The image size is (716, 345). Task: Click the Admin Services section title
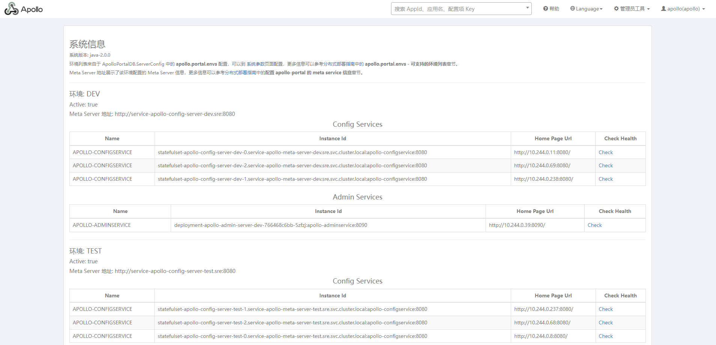click(358, 197)
